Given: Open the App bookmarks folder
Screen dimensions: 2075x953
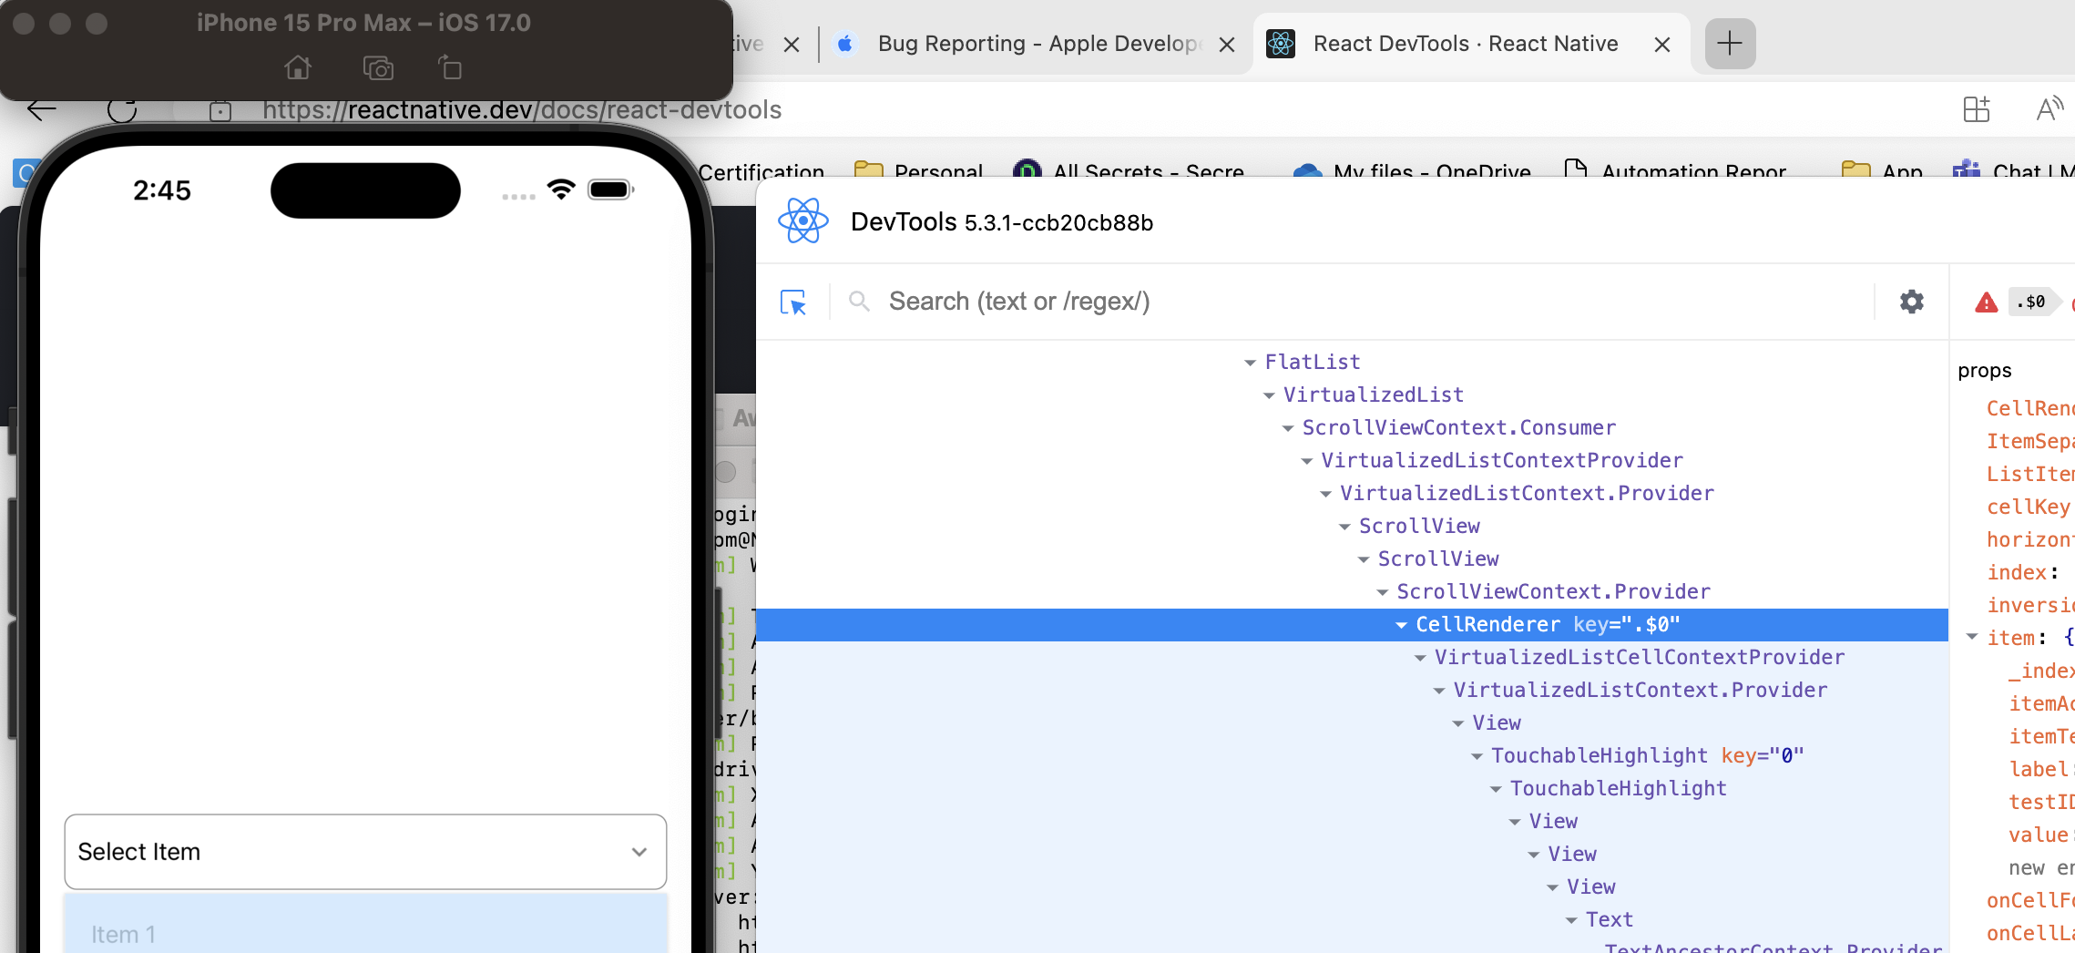Looking at the screenshot, I should coord(1882,169).
